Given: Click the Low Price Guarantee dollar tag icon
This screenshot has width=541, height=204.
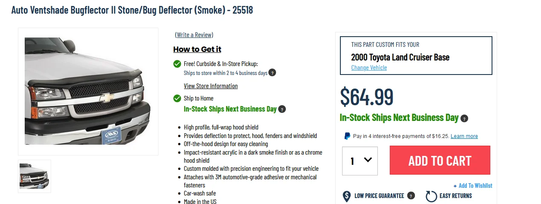Looking at the screenshot, I should [347, 196].
